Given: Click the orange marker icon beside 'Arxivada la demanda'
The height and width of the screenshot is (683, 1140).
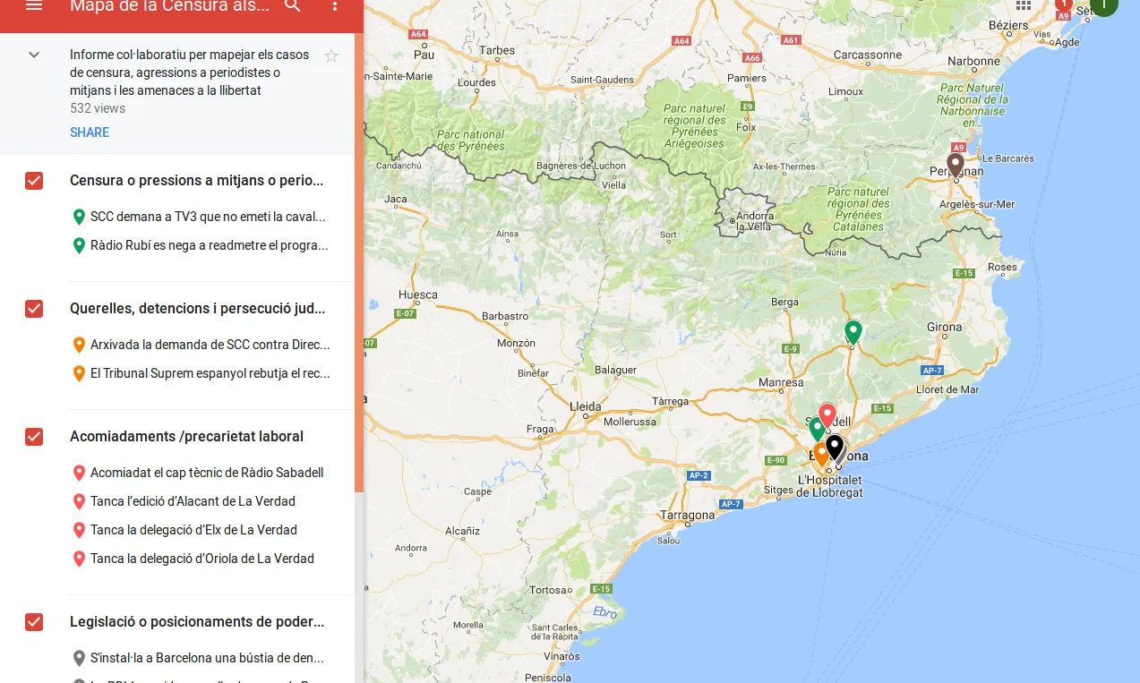Looking at the screenshot, I should click(79, 345).
